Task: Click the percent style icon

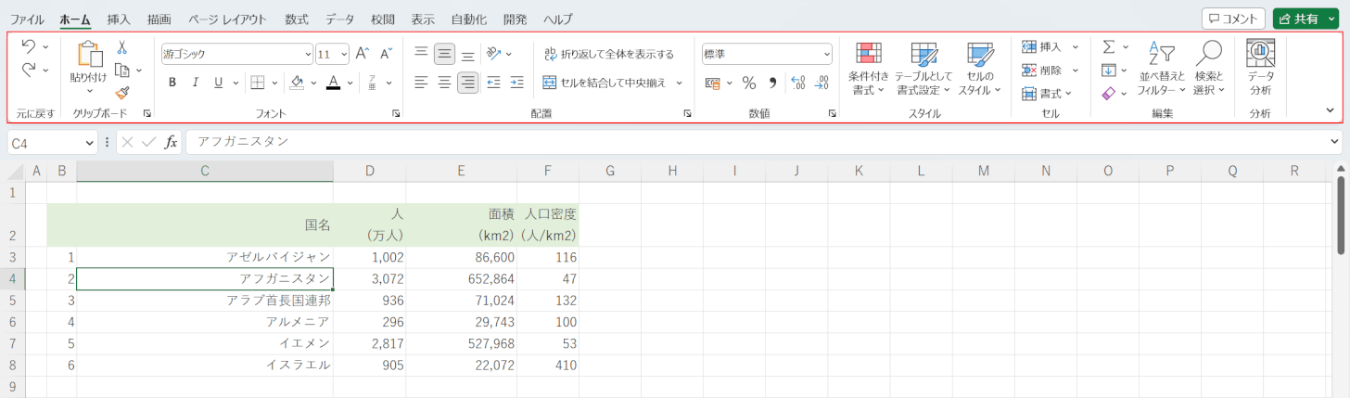Action: click(x=748, y=83)
